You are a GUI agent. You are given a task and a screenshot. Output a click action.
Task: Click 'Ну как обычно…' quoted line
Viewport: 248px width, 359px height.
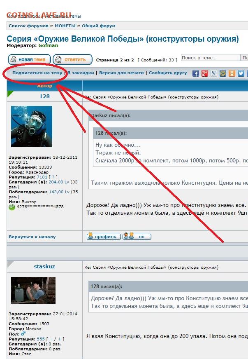[118, 145]
